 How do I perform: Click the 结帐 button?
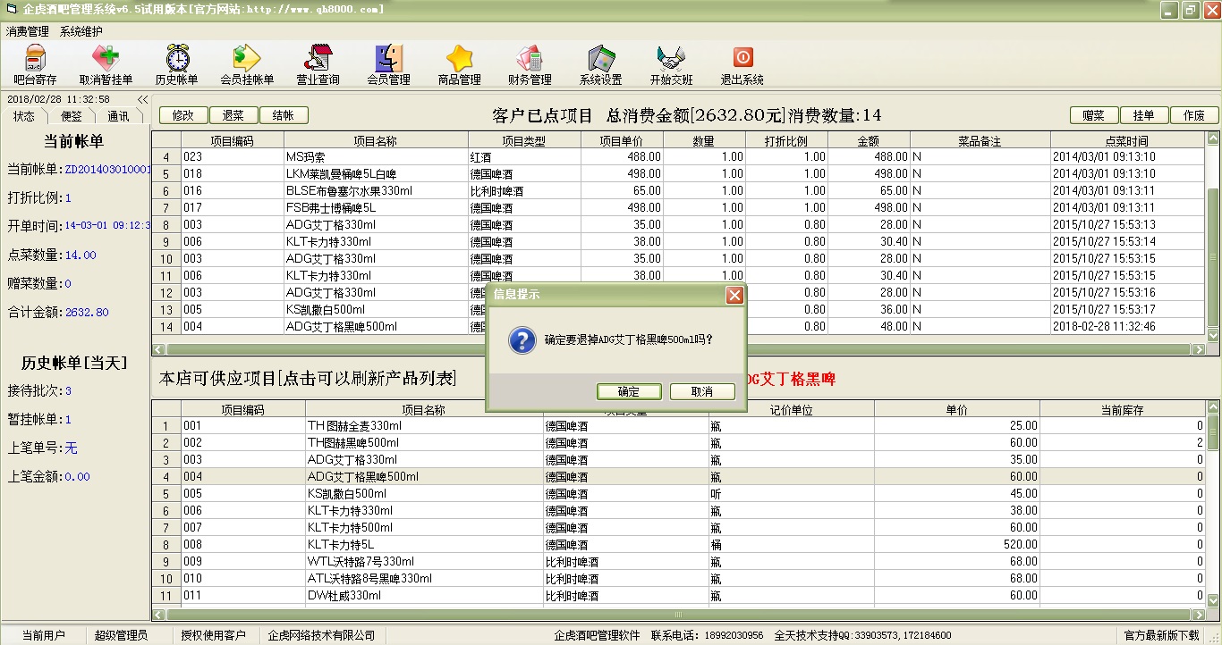[x=284, y=115]
